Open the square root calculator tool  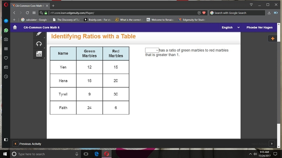(39, 54)
